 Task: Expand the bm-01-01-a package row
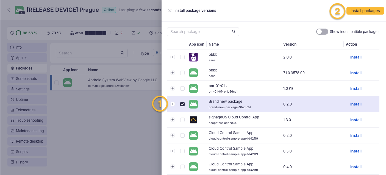[x=173, y=88]
